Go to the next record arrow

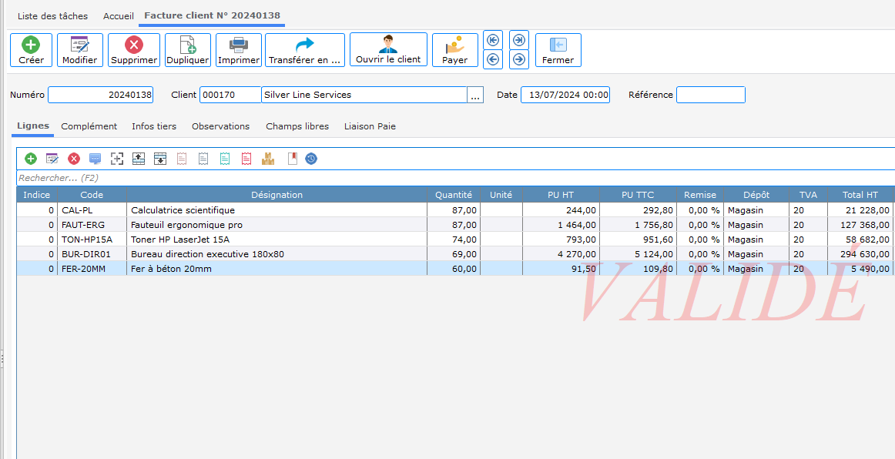coord(519,59)
